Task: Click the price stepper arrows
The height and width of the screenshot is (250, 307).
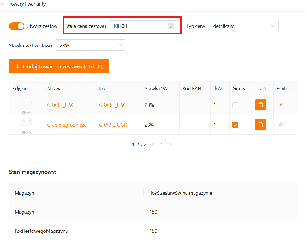Action: (x=170, y=26)
